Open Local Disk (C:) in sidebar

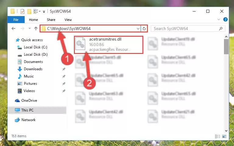pyautogui.click(x=36, y=47)
